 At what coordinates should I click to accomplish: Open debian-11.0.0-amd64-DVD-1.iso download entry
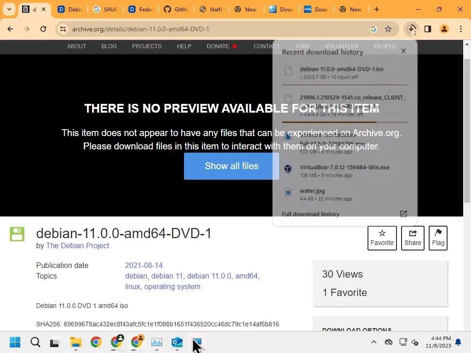(x=345, y=73)
